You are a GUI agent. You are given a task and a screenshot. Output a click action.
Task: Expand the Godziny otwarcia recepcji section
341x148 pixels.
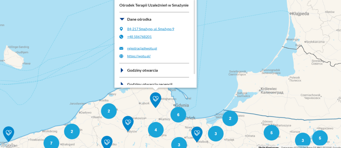[x=149, y=84]
